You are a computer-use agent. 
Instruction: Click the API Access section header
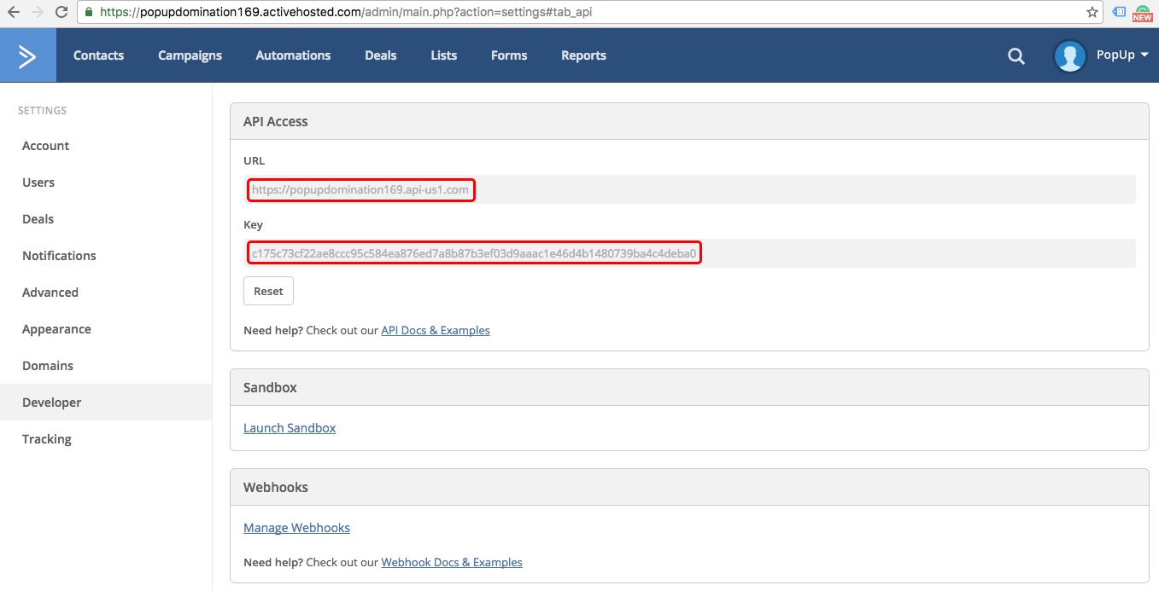689,121
